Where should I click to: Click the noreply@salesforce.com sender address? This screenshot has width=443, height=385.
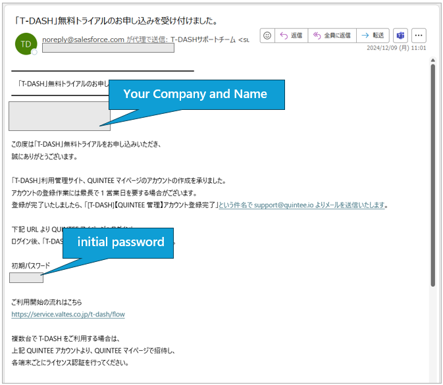83,39
